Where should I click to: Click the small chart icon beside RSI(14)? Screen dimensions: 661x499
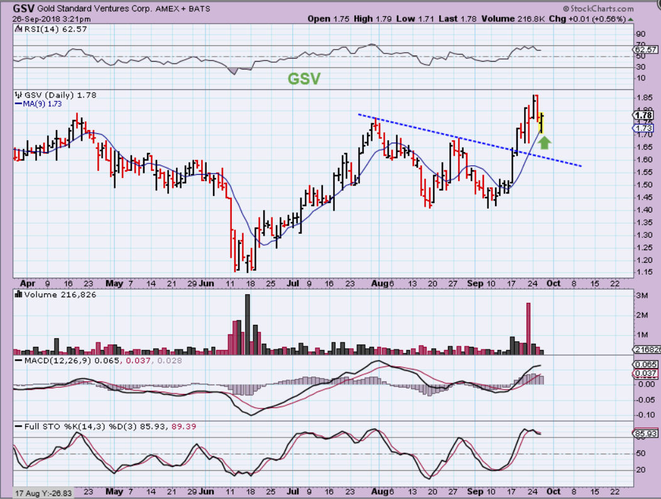(18, 29)
